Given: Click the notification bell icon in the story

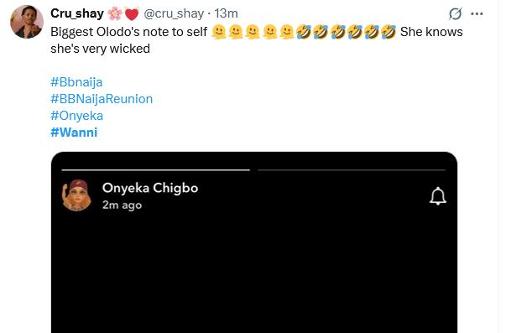Looking at the screenshot, I should [x=438, y=196].
